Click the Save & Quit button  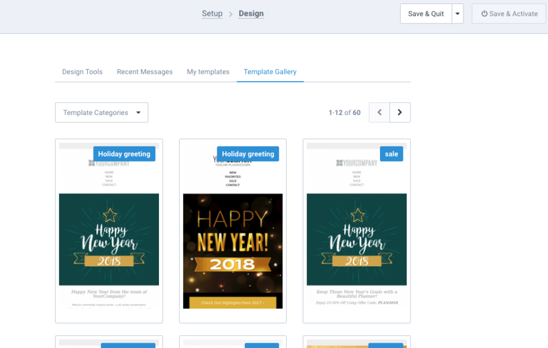point(426,13)
